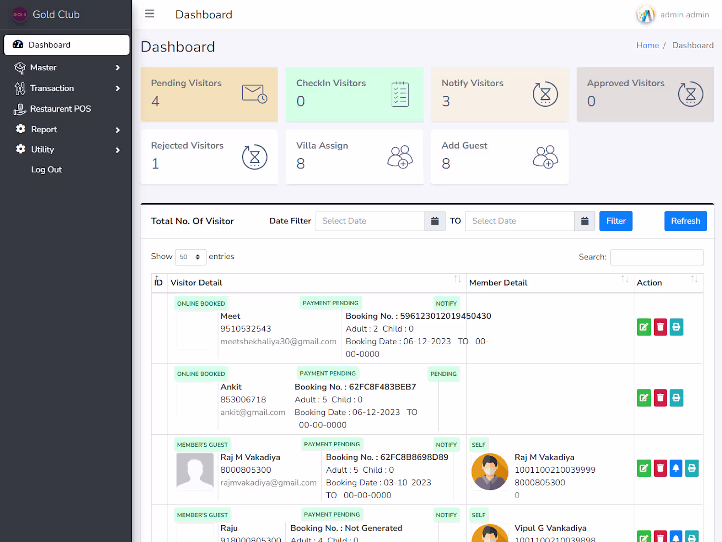The width and height of the screenshot is (722, 542).
Task: Open the Gold Club brand link
Action: click(56, 14)
